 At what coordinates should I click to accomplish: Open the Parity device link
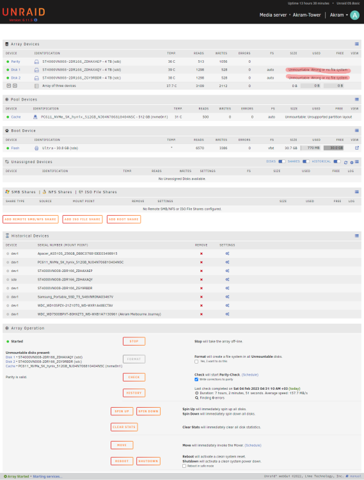click(x=15, y=61)
